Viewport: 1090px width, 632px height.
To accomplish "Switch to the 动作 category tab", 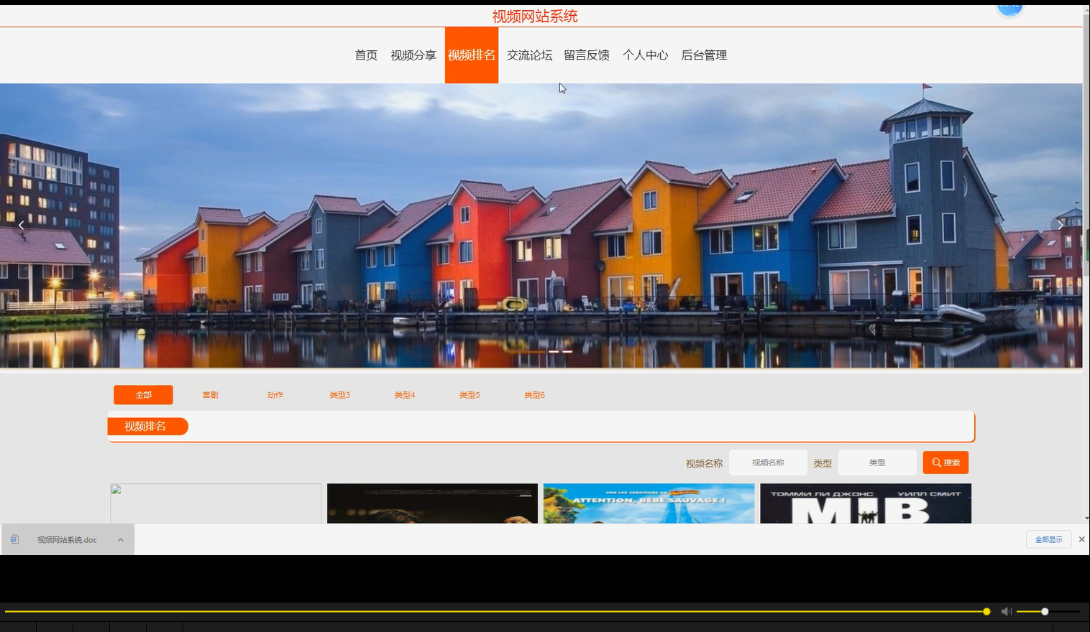I will 275,394.
